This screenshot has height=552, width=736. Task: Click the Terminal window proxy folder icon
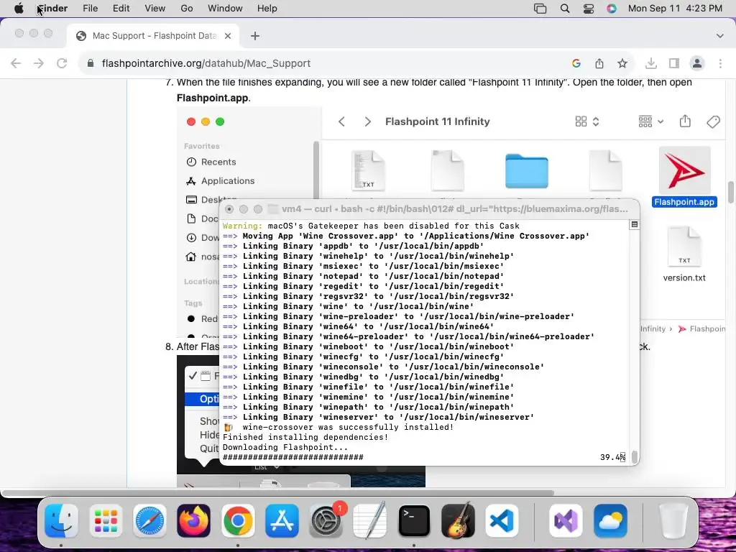tap(272, 209)
